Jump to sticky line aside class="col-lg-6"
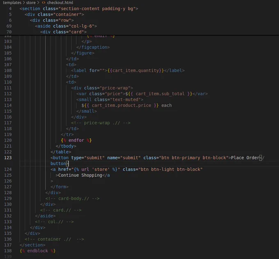The height and width of the screenshot is (259, 279). 66,26
